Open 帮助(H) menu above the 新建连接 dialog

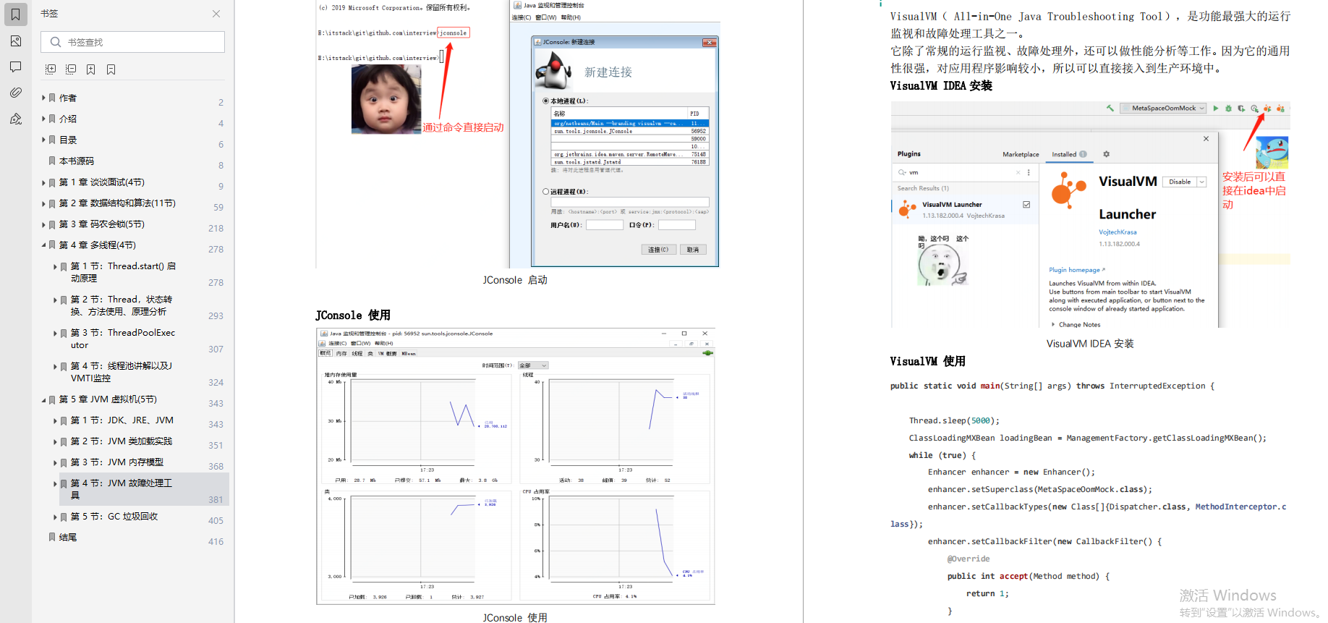(x=571, y=17)
